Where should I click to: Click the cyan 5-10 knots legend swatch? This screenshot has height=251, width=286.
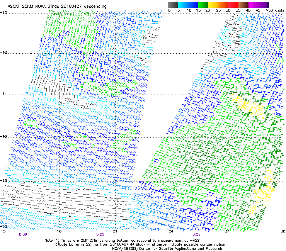click(183, 5)
